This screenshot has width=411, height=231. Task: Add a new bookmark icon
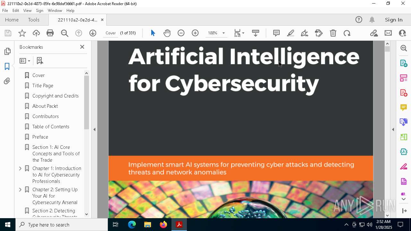[40, 61]
